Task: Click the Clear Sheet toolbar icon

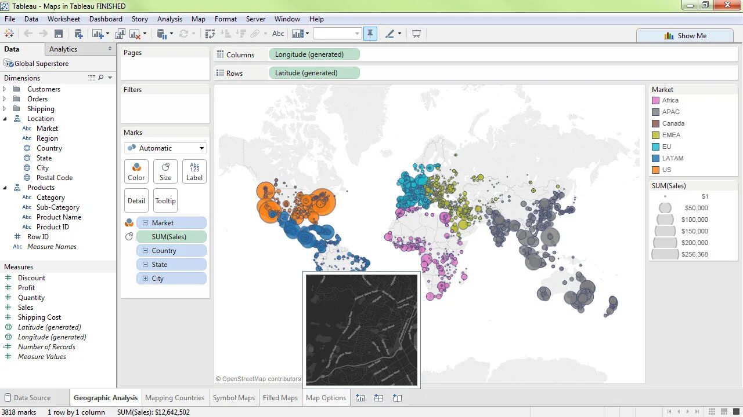Action: 135,34
